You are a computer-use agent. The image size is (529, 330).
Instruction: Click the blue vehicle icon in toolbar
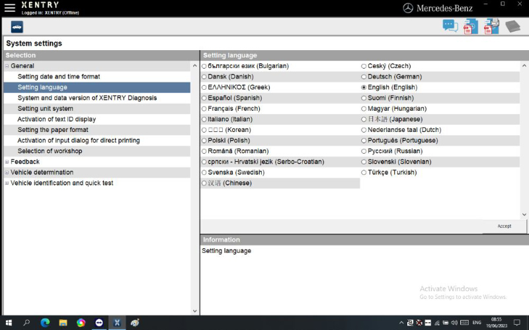click(17, 27)
